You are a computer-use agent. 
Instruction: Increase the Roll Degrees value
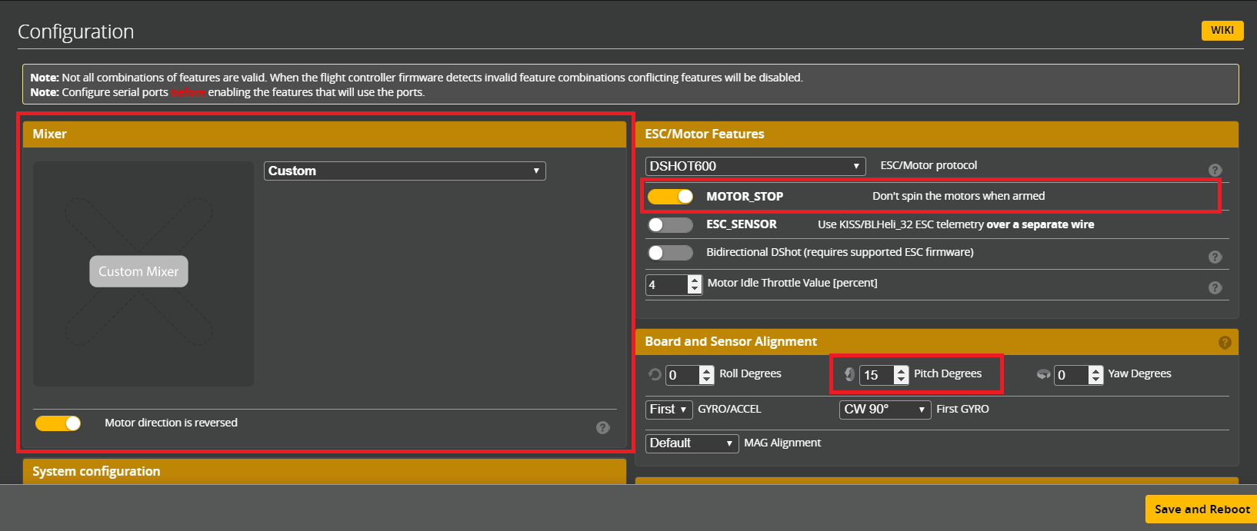(x=707, y=370)
